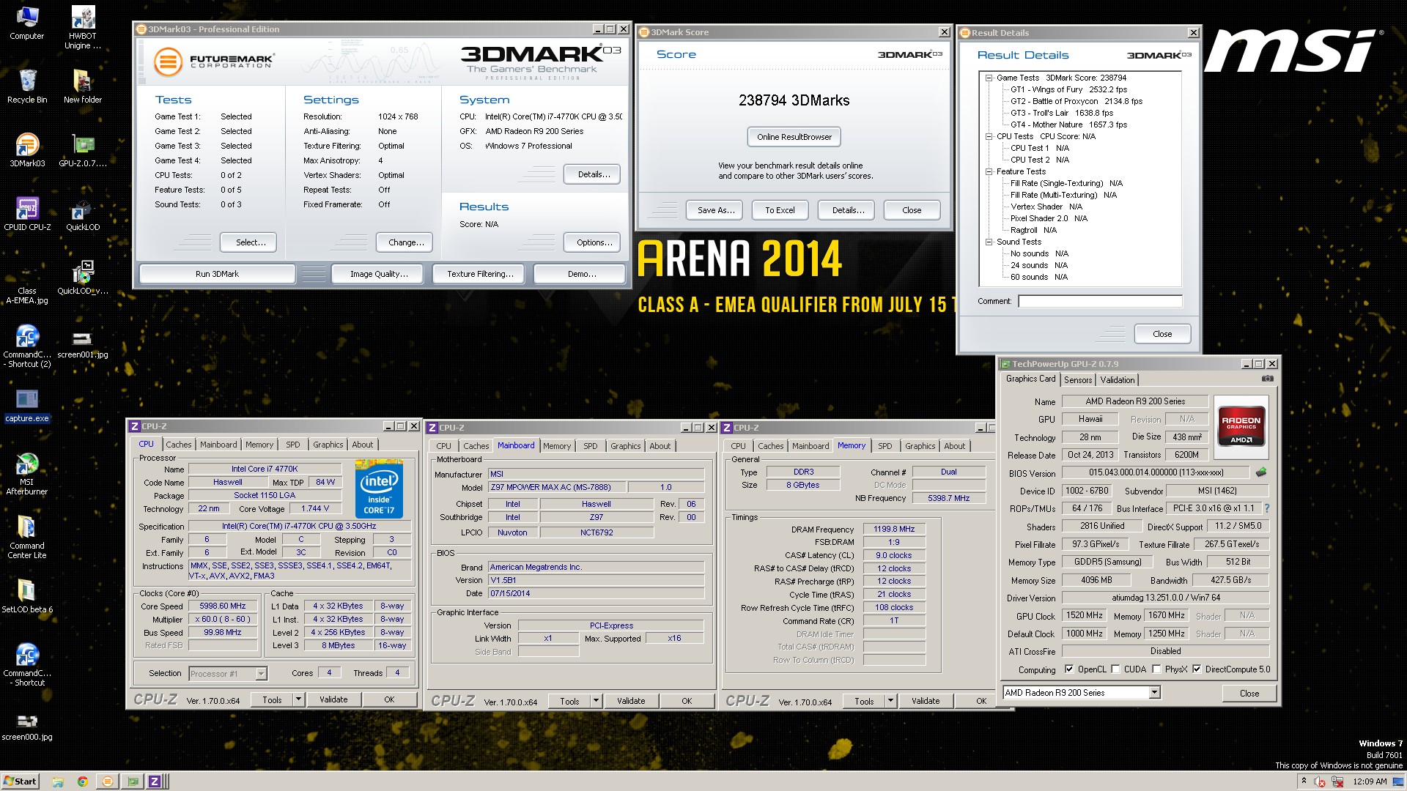Click the Validate button in the Mainboard CPU-Z window
Screen dimensions: 1407x791
coord(631,701)
